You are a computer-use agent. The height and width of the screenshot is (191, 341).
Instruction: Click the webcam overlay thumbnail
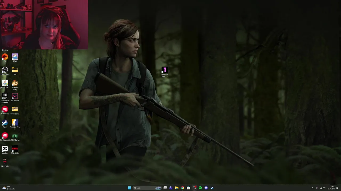(x=44, y=24)
